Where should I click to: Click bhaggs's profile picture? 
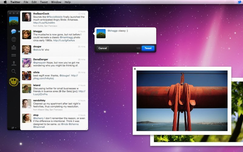pos(26,34)
